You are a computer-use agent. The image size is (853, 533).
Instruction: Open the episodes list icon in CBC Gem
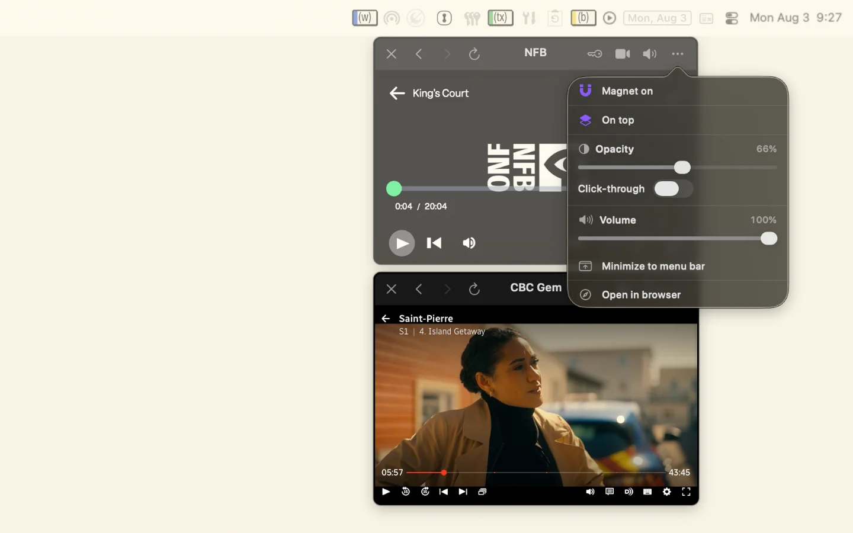482,492
